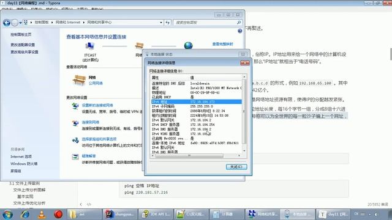
Task: Toggle Typora source code mode icon
Action: 89,204
